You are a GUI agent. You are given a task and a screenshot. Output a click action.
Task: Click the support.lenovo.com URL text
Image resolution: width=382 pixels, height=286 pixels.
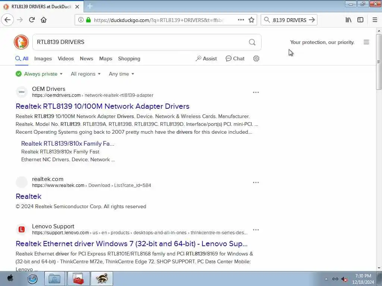(x=60, y=233)
